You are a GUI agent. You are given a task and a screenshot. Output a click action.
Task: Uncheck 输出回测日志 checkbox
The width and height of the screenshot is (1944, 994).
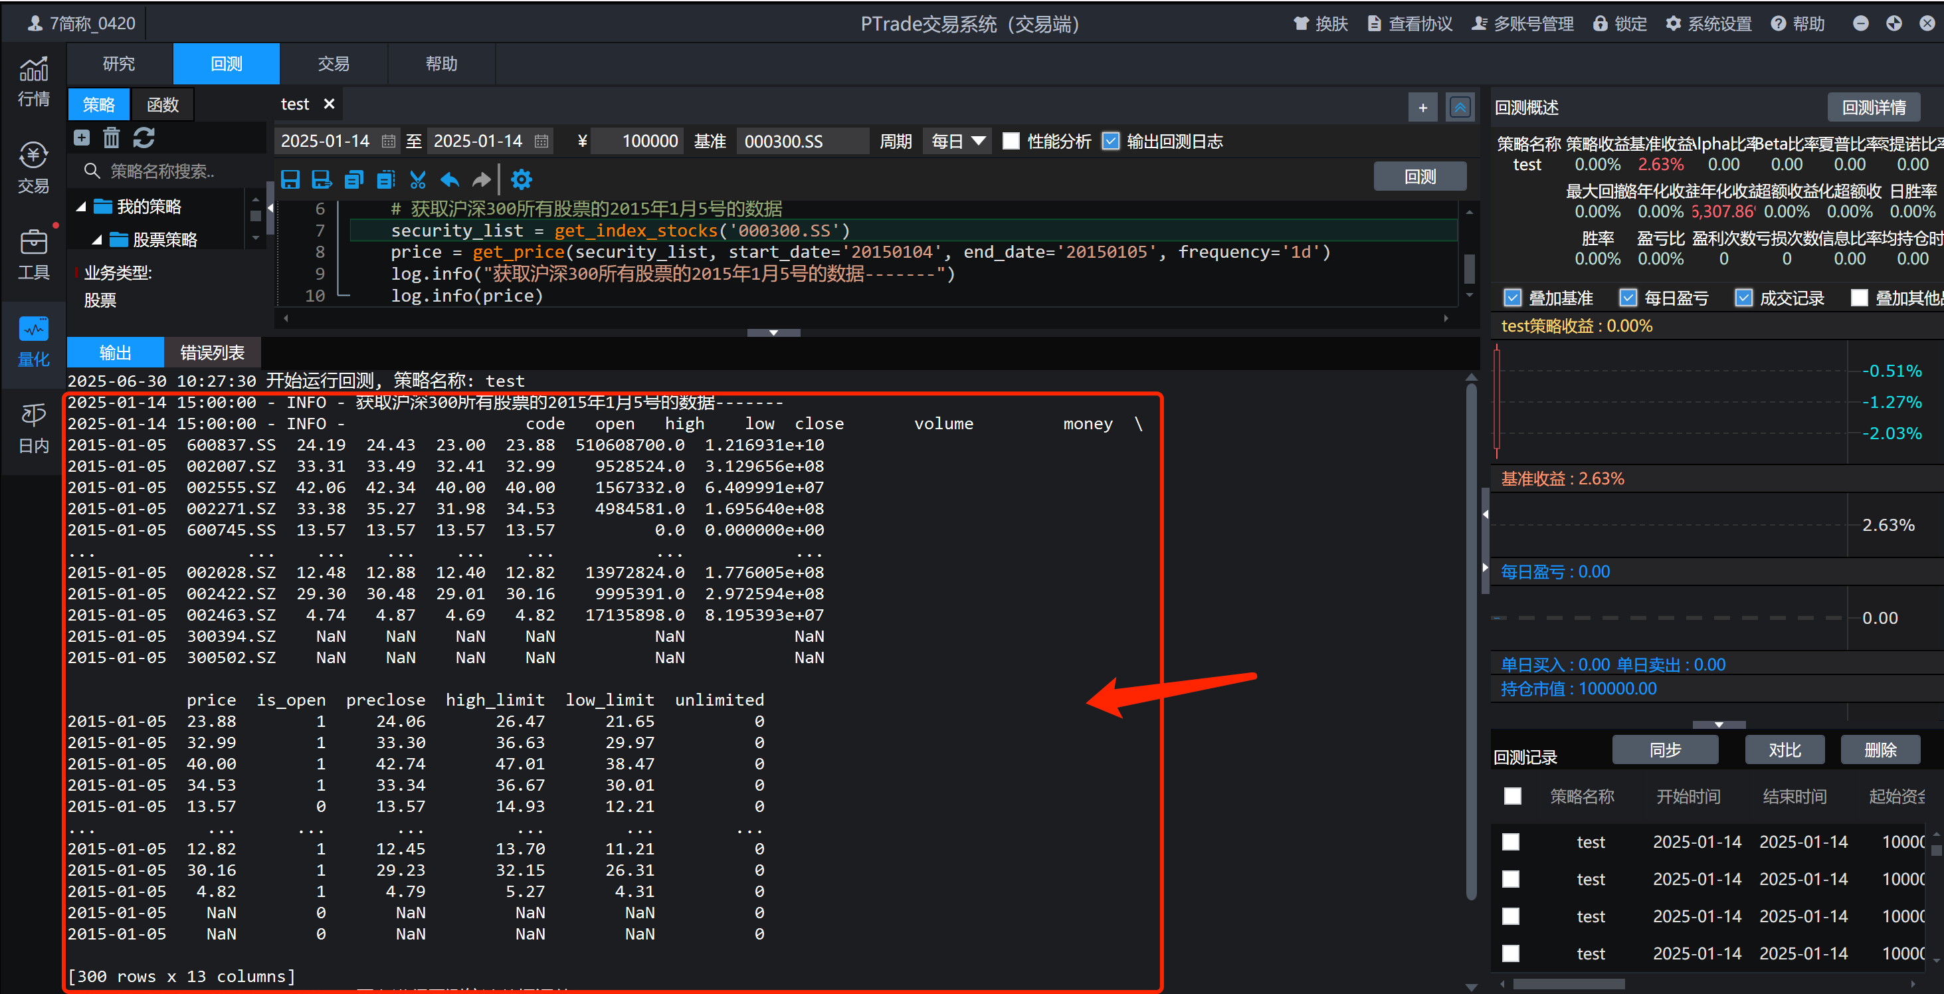coord(1111,141)
